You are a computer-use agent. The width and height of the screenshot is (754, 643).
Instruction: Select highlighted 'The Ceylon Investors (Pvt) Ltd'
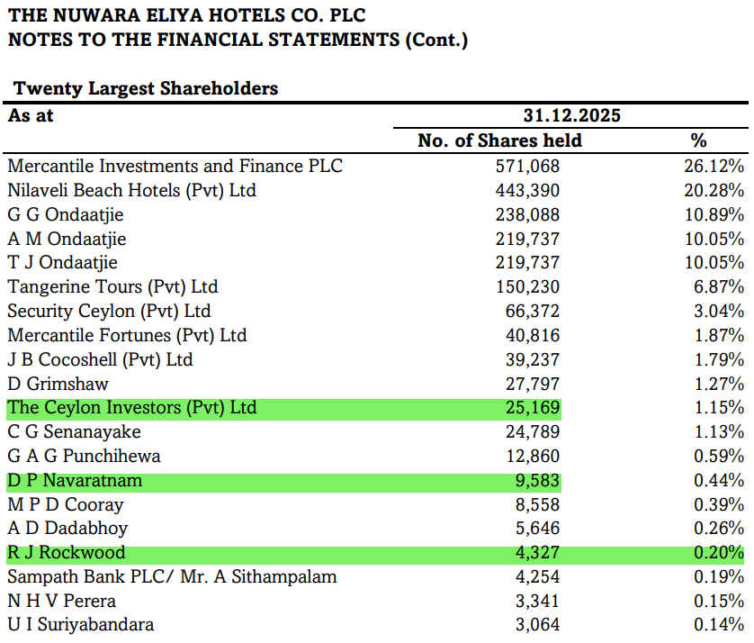(x=132, y=408)
